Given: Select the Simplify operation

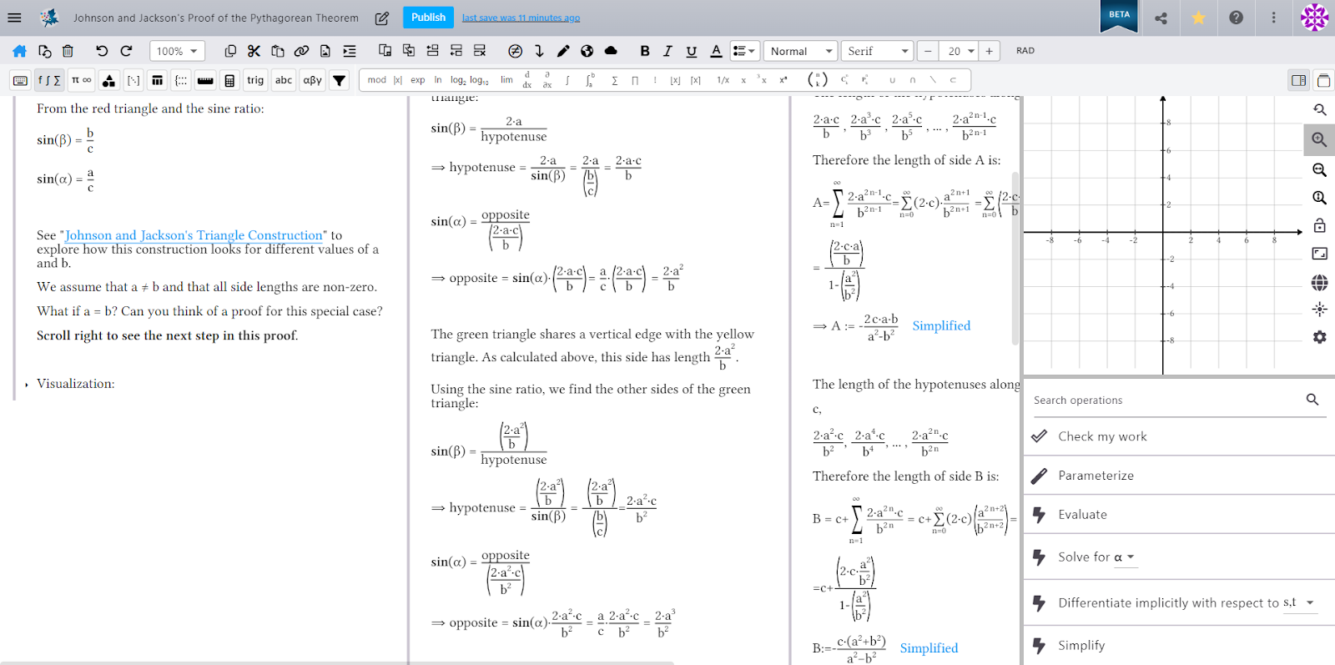Looking at the screenshot, I should point(1179,646).
